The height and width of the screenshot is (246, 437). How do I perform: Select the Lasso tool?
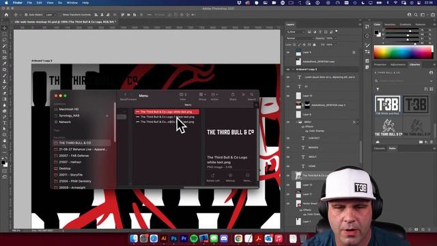click(x=5, y=40)
